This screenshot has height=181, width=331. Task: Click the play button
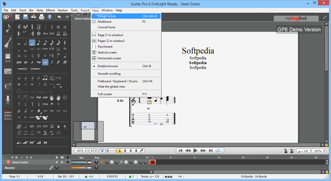pyautogui.click(x=195, y=150)
